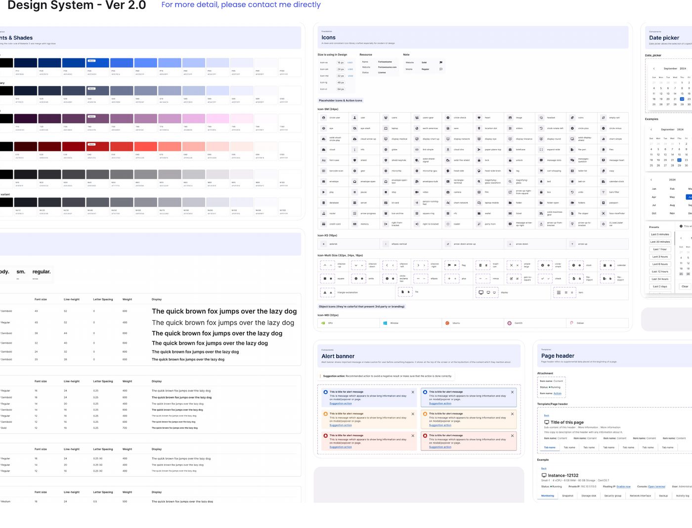This screenshot has width=692, height=528.
Task: Select the credit-card icon
Action: pyautogui.click(x=324, y=224)
